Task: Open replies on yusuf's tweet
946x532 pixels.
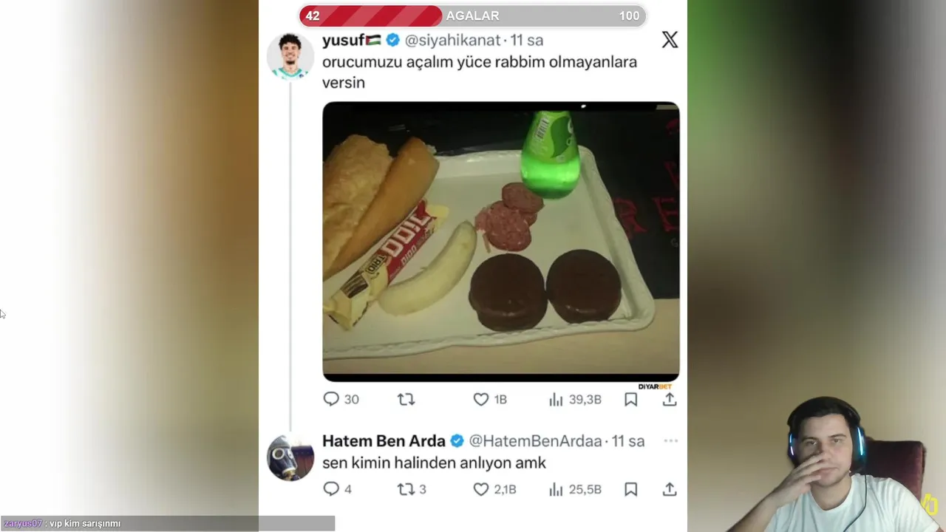Action: (341, 399)
